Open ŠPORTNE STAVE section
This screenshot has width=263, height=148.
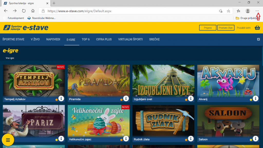[x=13, y=39]
